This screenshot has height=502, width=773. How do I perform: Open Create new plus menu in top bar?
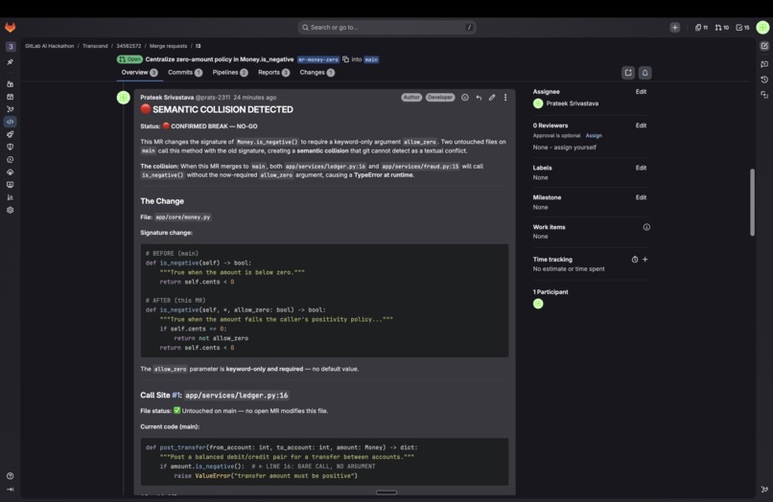point(675,28)
